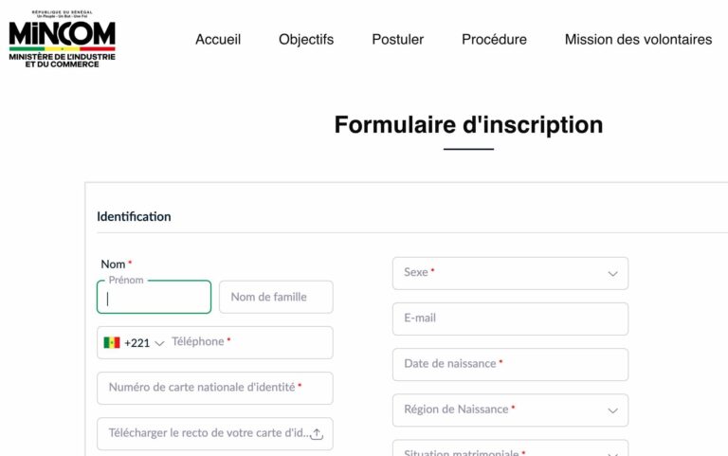
Task: Click the Nom de famille field
Action: coord(276,297)
